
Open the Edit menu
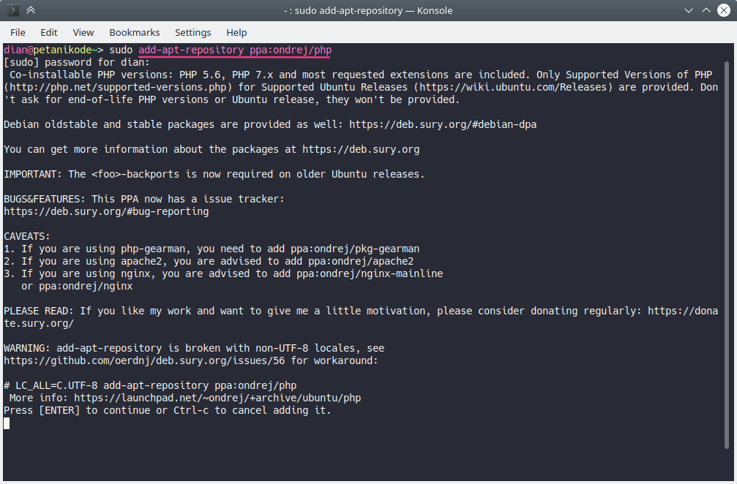click(x=49, y=32)
